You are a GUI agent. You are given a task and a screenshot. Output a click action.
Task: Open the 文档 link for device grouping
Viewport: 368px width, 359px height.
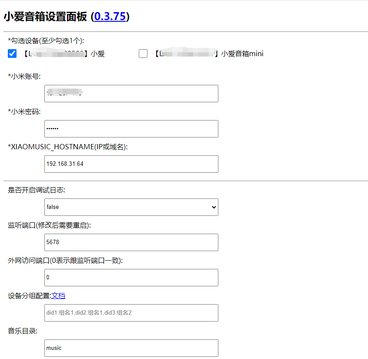pos(58,296)
